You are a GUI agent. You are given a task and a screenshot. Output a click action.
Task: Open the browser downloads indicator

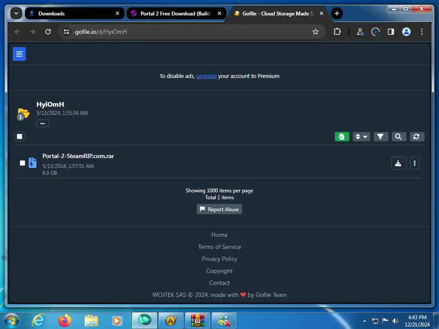tap(376, 32)
